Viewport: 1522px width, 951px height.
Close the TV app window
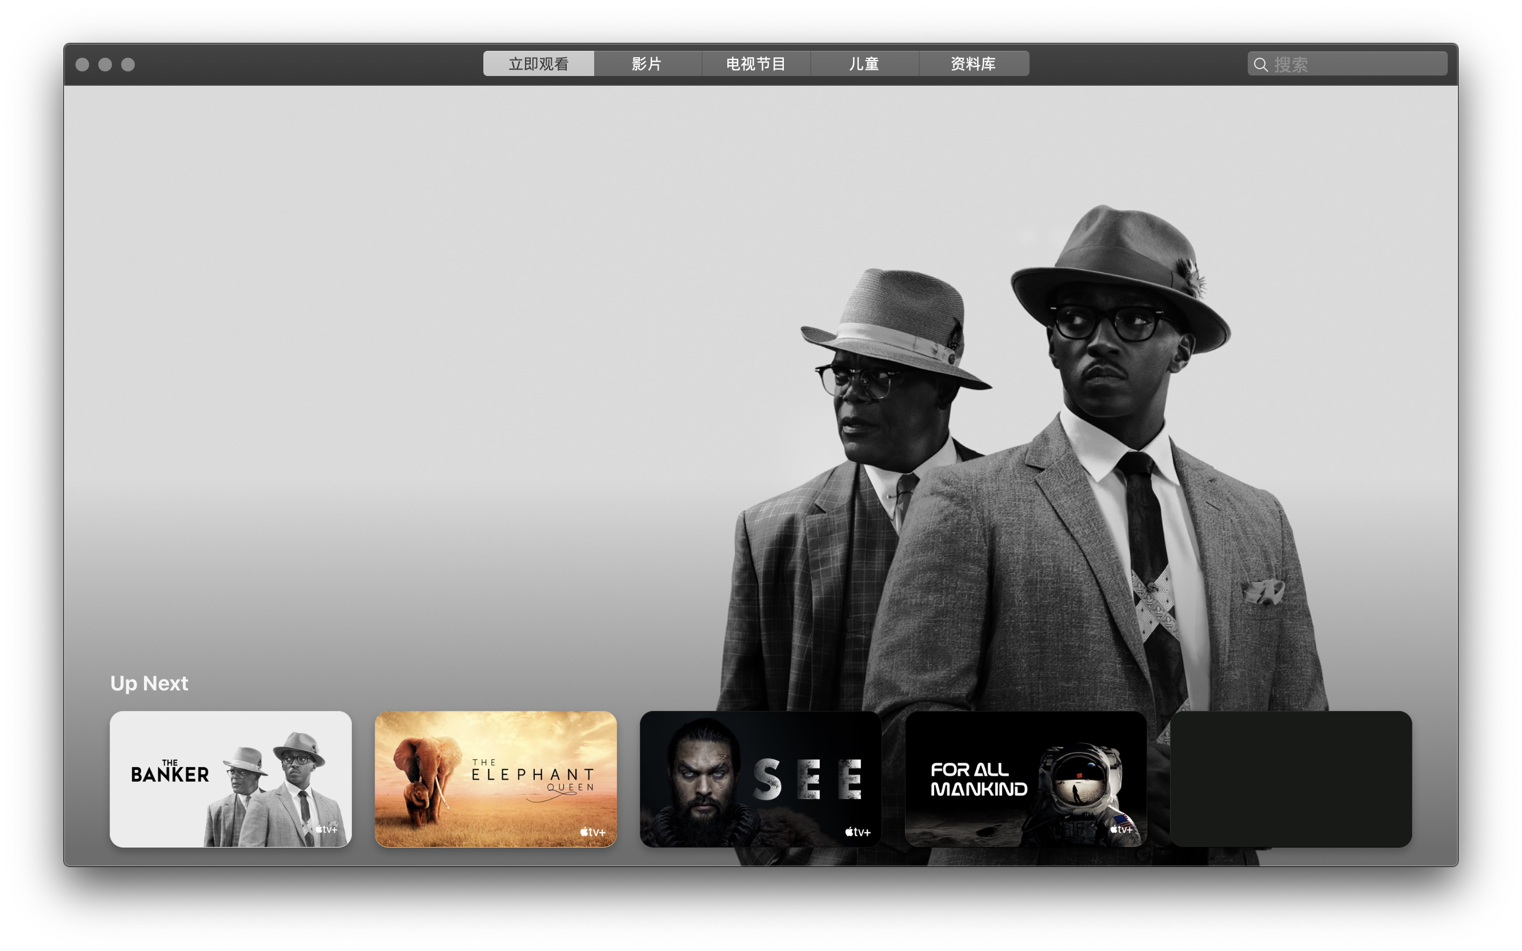[x=82, y=64]
